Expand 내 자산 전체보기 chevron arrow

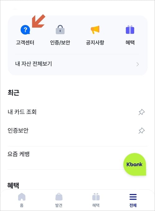click(x=138, y=64)
